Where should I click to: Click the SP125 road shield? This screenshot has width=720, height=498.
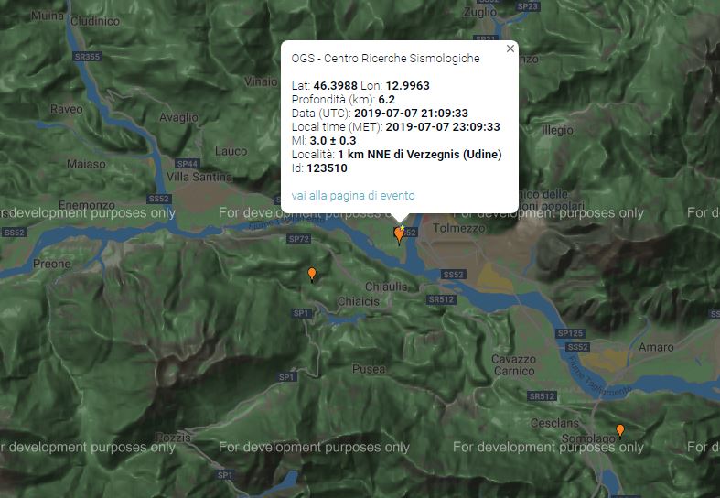[570, 333]
